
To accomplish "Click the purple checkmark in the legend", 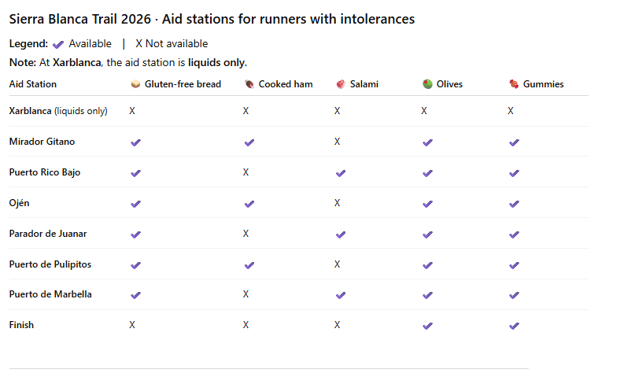I will 58,44.
